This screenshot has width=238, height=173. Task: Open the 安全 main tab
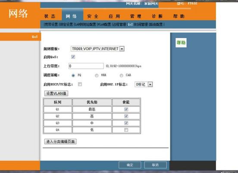tap(93, 16)
